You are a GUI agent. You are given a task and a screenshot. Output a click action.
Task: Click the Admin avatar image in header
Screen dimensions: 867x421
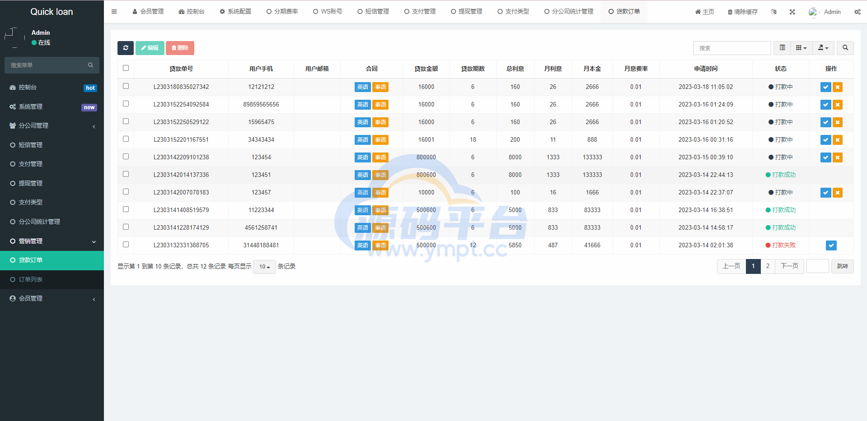[x=813, y=12]
